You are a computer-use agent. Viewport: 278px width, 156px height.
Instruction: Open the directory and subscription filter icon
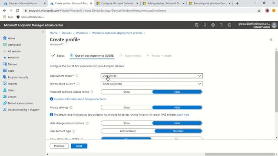pyautogui.click(x=197, y=25)
